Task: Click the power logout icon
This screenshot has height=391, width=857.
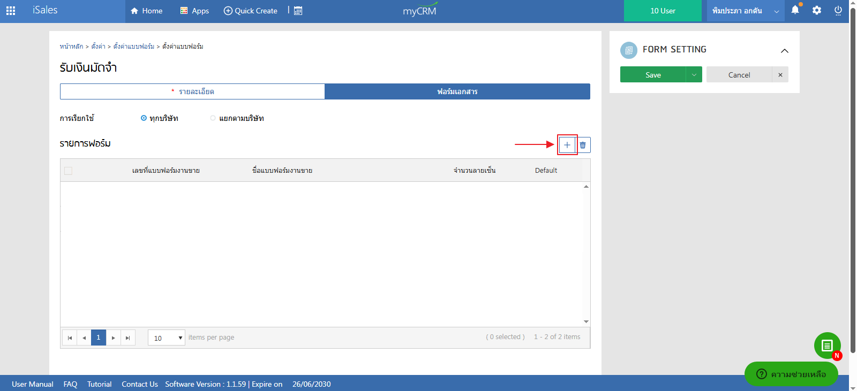Action: click(838, 10)
